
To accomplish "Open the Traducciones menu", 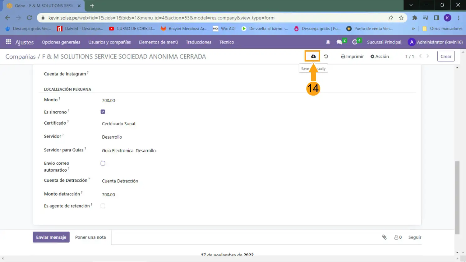I will pos(198,42).
